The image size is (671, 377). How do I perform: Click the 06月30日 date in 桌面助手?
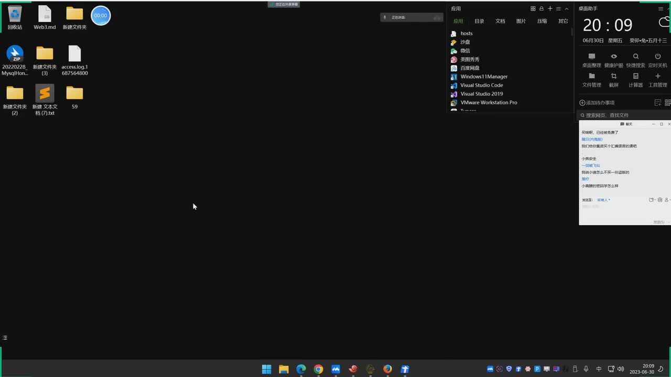(593, 40)
